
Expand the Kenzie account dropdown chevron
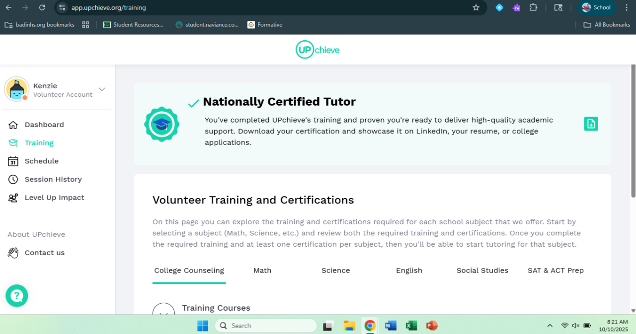click(102, 89)
